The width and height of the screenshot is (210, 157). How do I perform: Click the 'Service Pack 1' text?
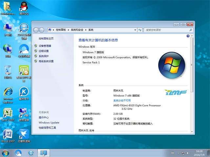pyautogui.click(x=91, y=62)
